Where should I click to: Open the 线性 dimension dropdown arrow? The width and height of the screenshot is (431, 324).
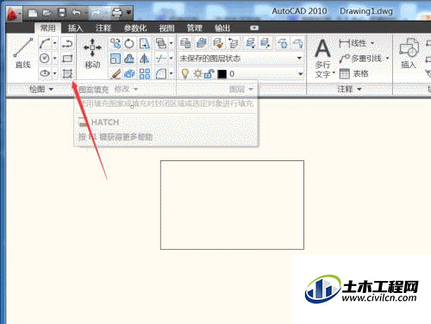pos(372,43)
